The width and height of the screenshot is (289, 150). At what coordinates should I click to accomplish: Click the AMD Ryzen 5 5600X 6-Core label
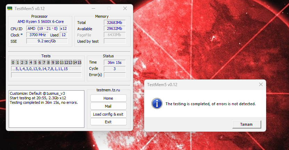pyautogui.click(x=41, y=22)
